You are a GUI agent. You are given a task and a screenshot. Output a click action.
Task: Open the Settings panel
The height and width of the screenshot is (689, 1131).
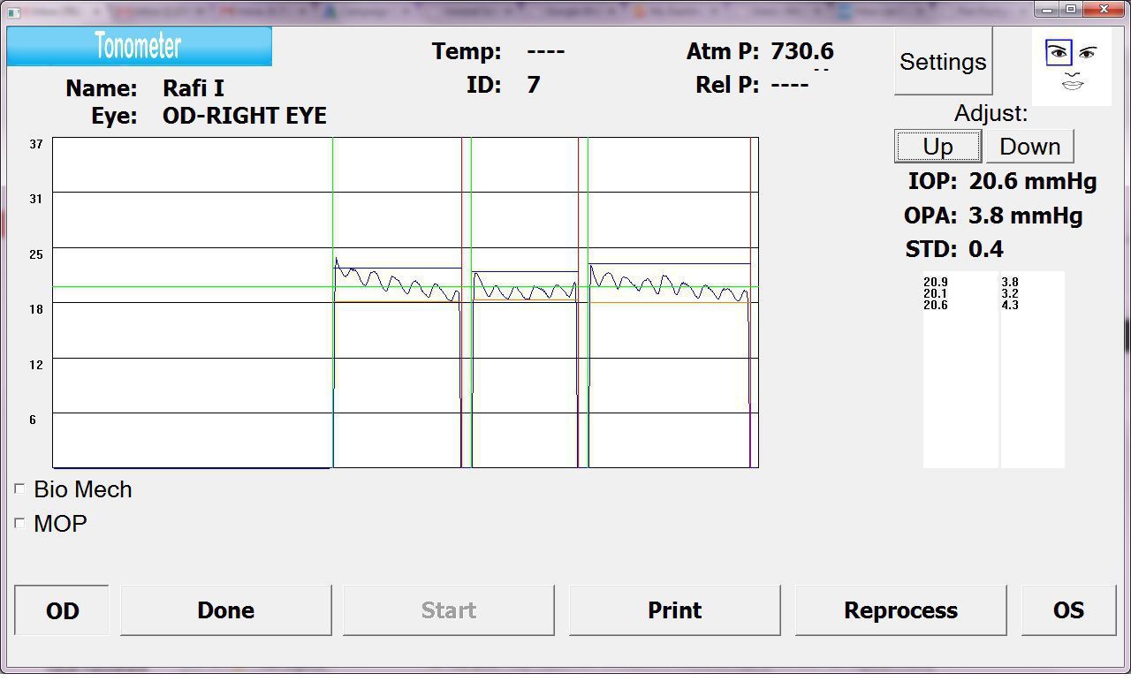coord(943,62)
